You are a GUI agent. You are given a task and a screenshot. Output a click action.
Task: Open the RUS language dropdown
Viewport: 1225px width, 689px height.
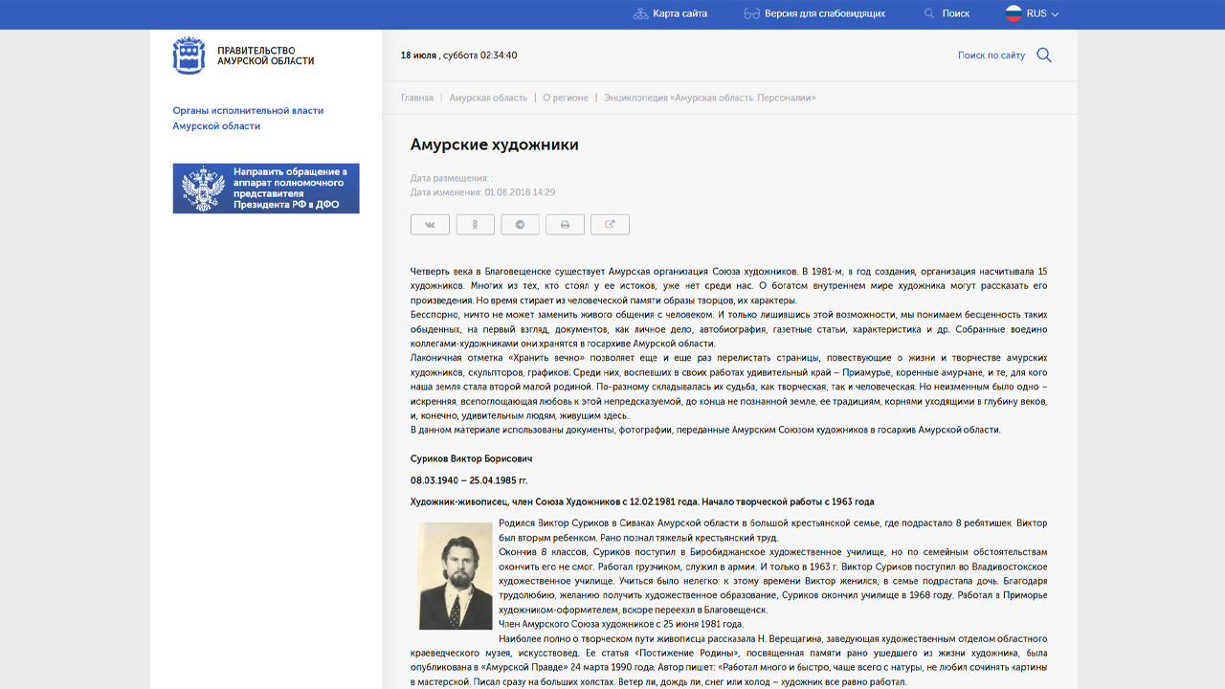tap(1042, 13)
